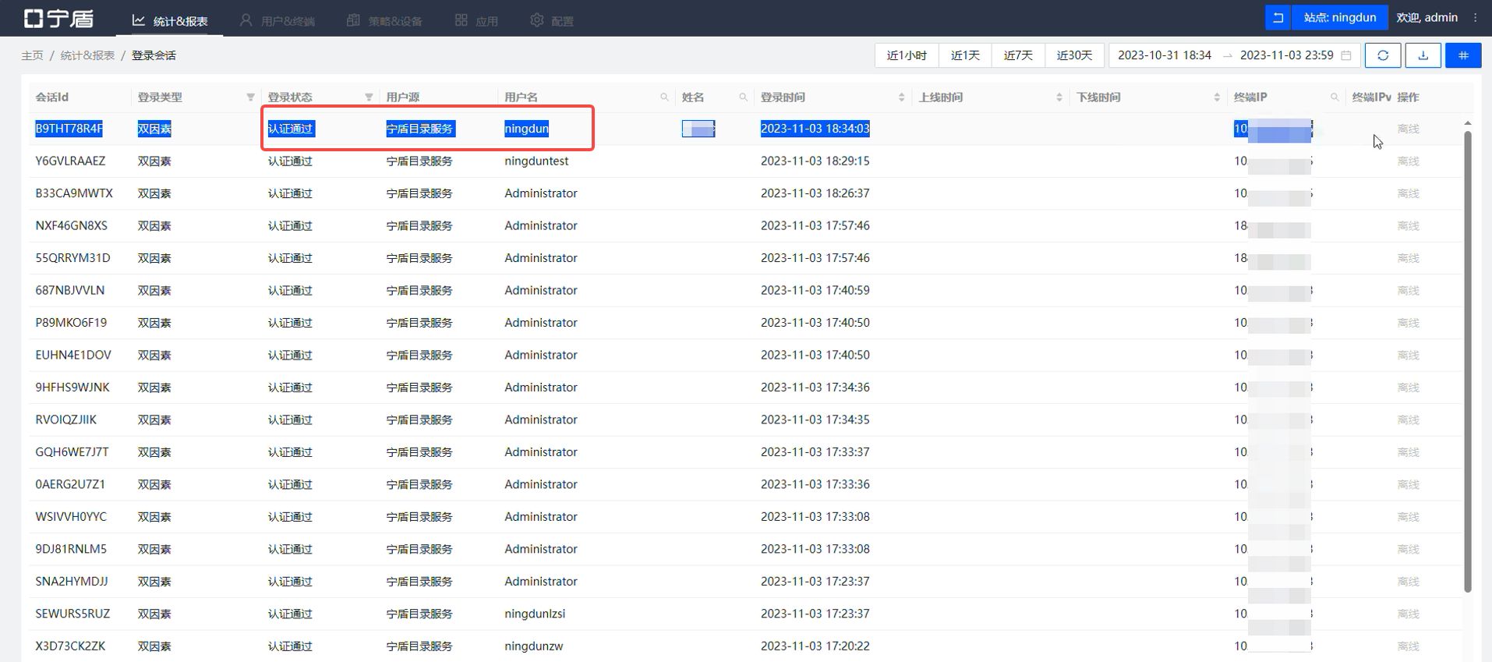Select the 近7天 time range
1492x662 pixels.
(x=1018, y=55)
